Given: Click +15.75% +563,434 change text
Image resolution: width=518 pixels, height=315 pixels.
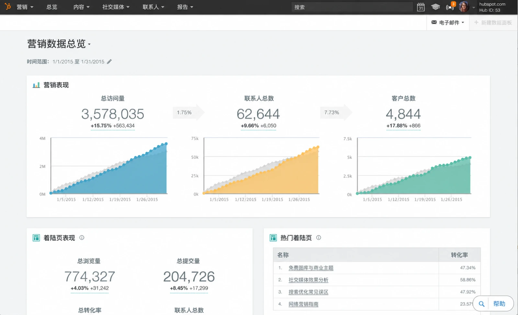Looking at the screenshot, I should click(113, 126).
